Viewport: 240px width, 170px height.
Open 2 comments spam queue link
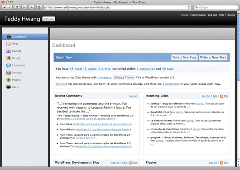pyautogui.click(x=171, y=84)
